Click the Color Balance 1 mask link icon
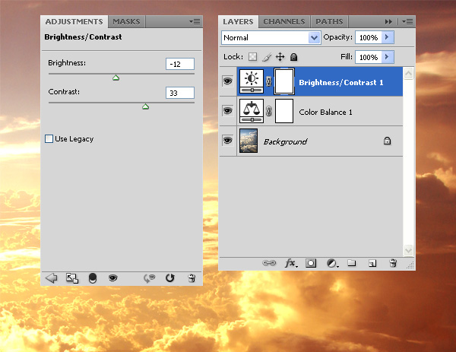 pos(269,111)
